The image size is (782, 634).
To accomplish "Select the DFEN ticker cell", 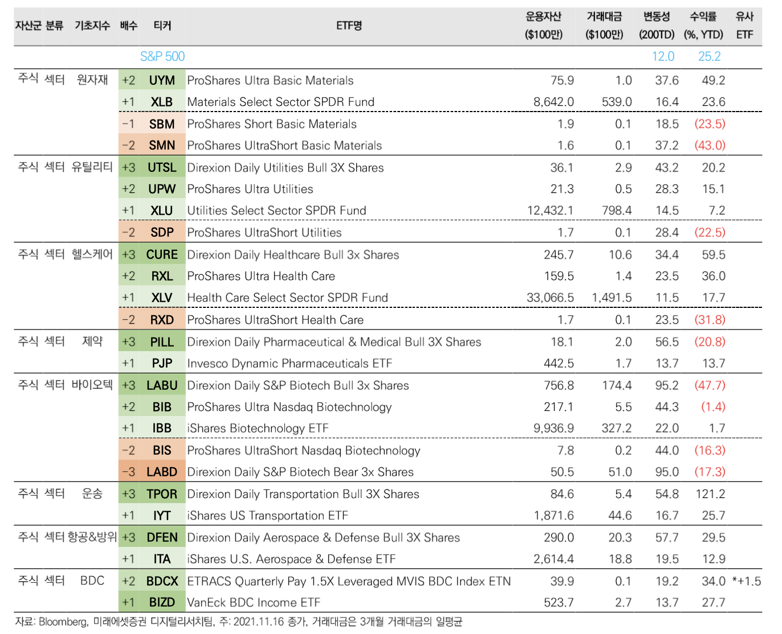I will pyautogui.click(x=162, y=537).
